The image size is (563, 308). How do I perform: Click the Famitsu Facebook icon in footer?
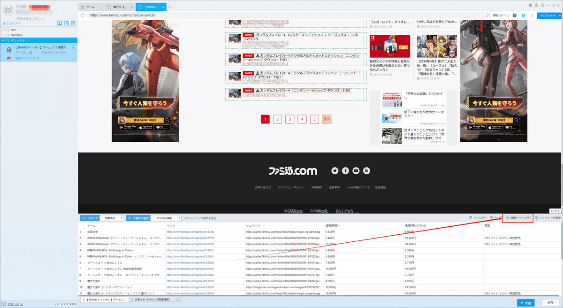(x=345, y=171)
